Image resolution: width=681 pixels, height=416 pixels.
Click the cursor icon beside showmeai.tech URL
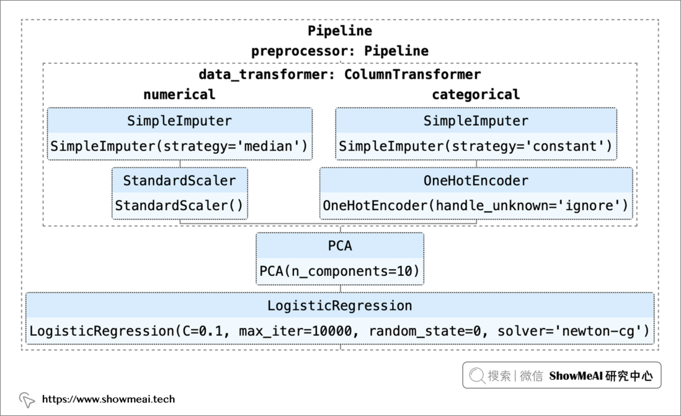27,399
